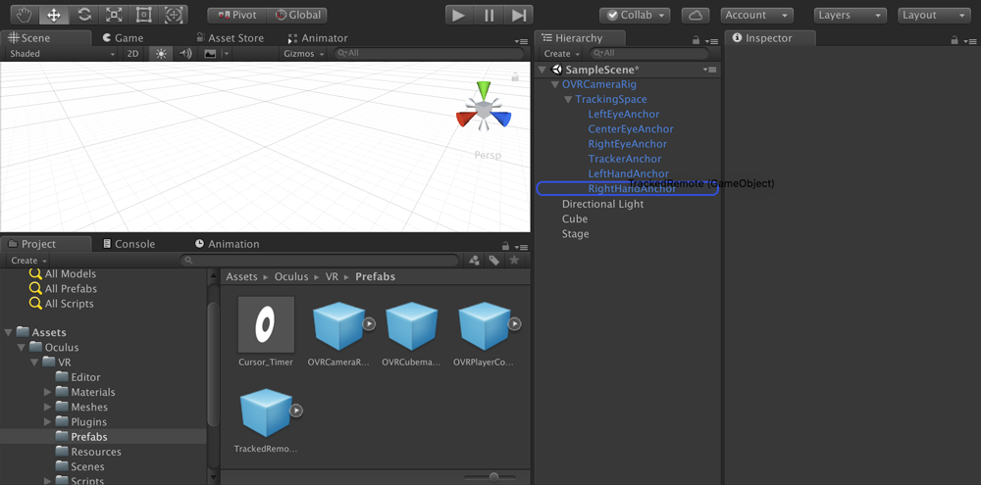Select the Cursor_Timer asset

(266, 331)
